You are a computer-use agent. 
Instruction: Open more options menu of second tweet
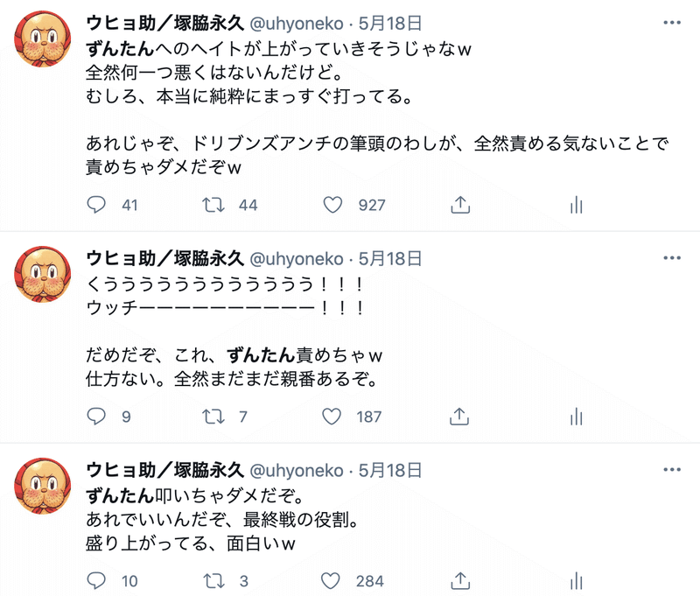[x=672, y=257]
